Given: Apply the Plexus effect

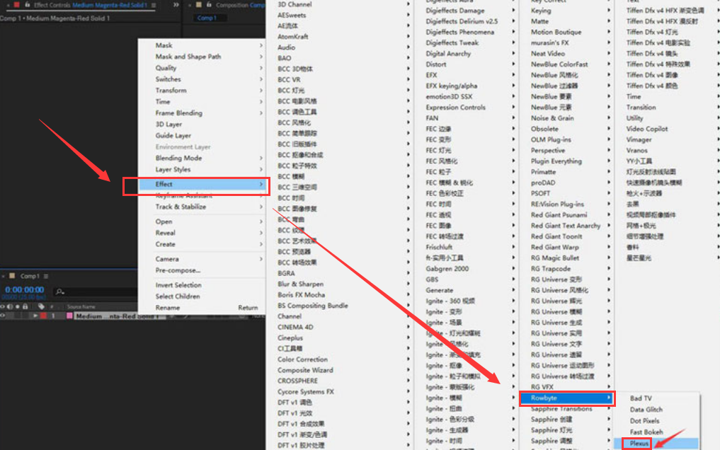Looking at the screenshot, I should coord(656,444).
